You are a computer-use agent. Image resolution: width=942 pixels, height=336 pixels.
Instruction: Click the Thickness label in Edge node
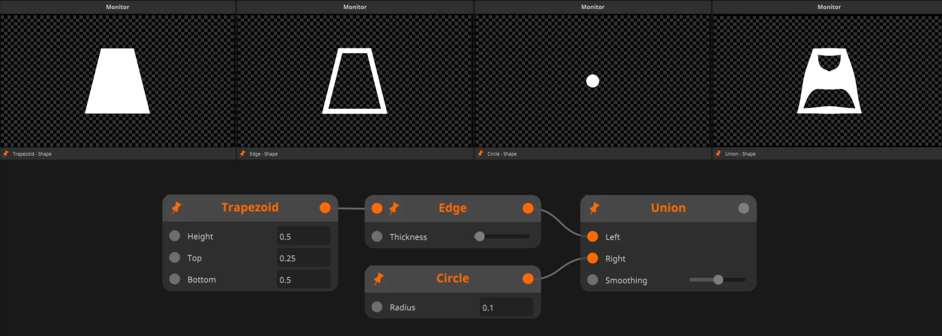pos(408,237)
